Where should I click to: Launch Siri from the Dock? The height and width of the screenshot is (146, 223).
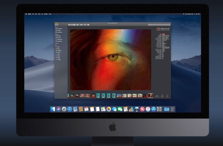click(x=58, y=109)
